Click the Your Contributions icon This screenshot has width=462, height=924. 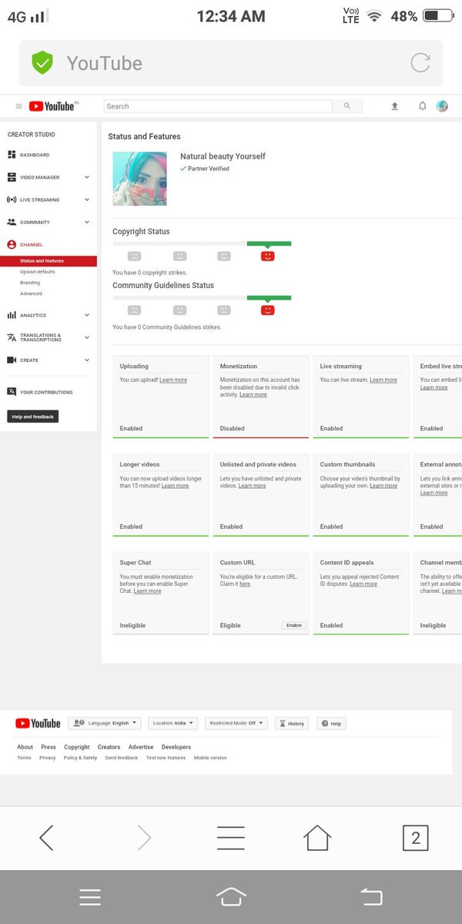(12, 392)
